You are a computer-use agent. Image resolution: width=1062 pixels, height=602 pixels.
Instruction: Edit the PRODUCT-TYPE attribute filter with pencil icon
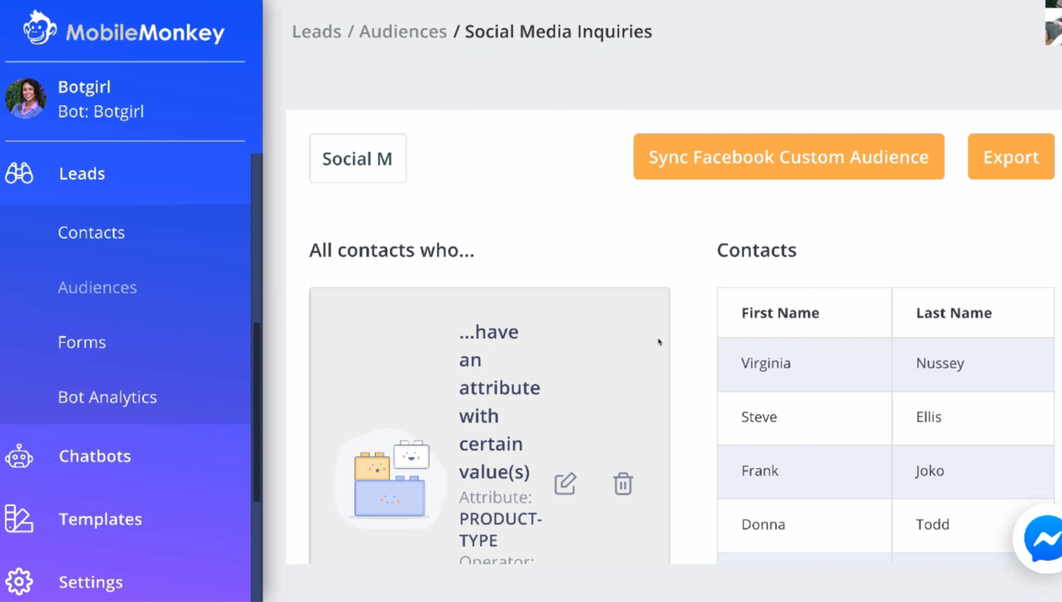point(565,484)
